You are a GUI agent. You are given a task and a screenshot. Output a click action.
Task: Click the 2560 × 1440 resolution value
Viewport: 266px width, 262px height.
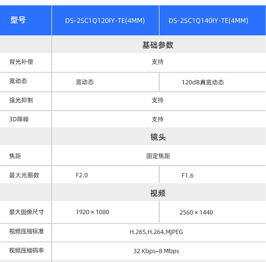[196, 212]
